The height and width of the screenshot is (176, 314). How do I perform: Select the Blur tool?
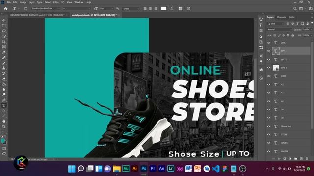(4, 89)
